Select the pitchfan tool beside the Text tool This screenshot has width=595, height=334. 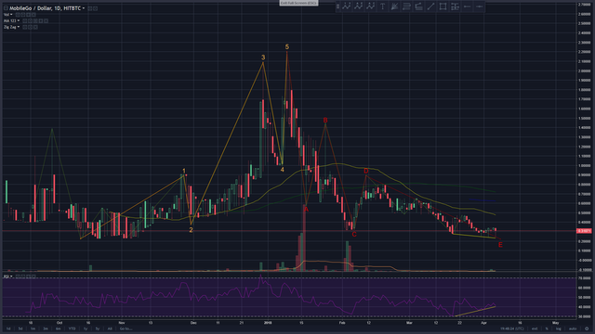[x=394, y=6]
